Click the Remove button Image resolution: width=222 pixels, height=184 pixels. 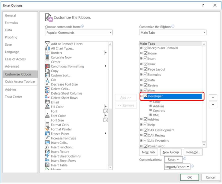point(126,105)
